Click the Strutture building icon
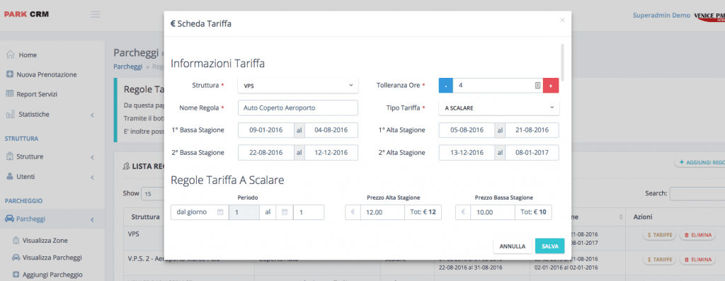 [10, 156]
